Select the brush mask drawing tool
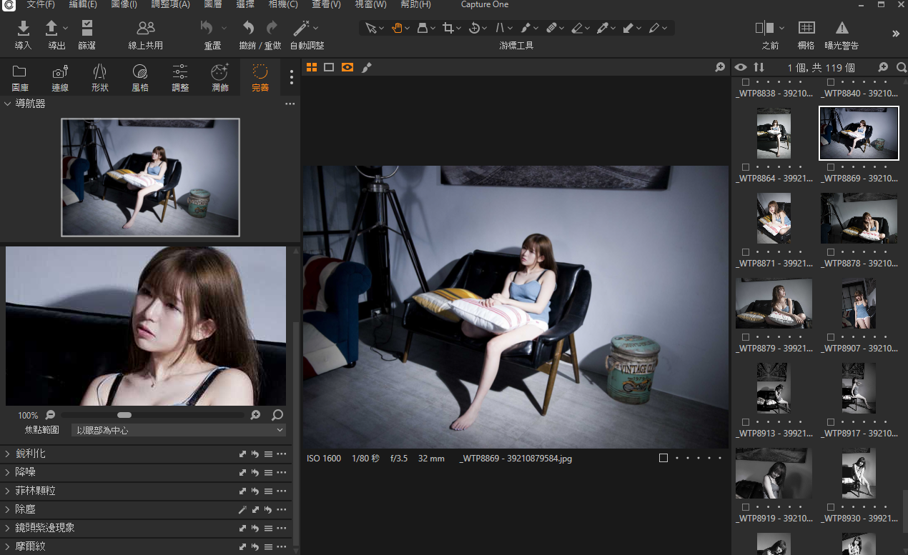The width and height of the screenshot is (908, 555). [525, 29]
